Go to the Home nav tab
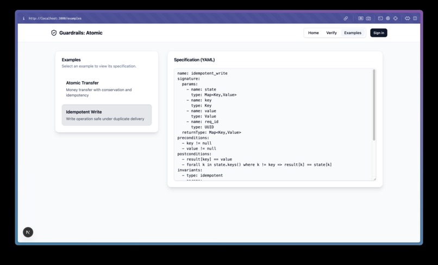Image resolution: width=438 pixels, height=265 pixels. point(314,33)
